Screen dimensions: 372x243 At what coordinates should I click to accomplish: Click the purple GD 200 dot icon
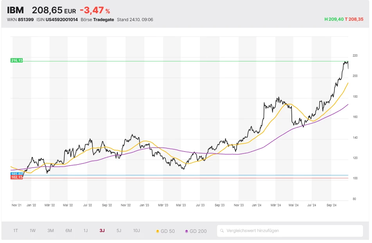pyautogui.click(x=187, y=231)
